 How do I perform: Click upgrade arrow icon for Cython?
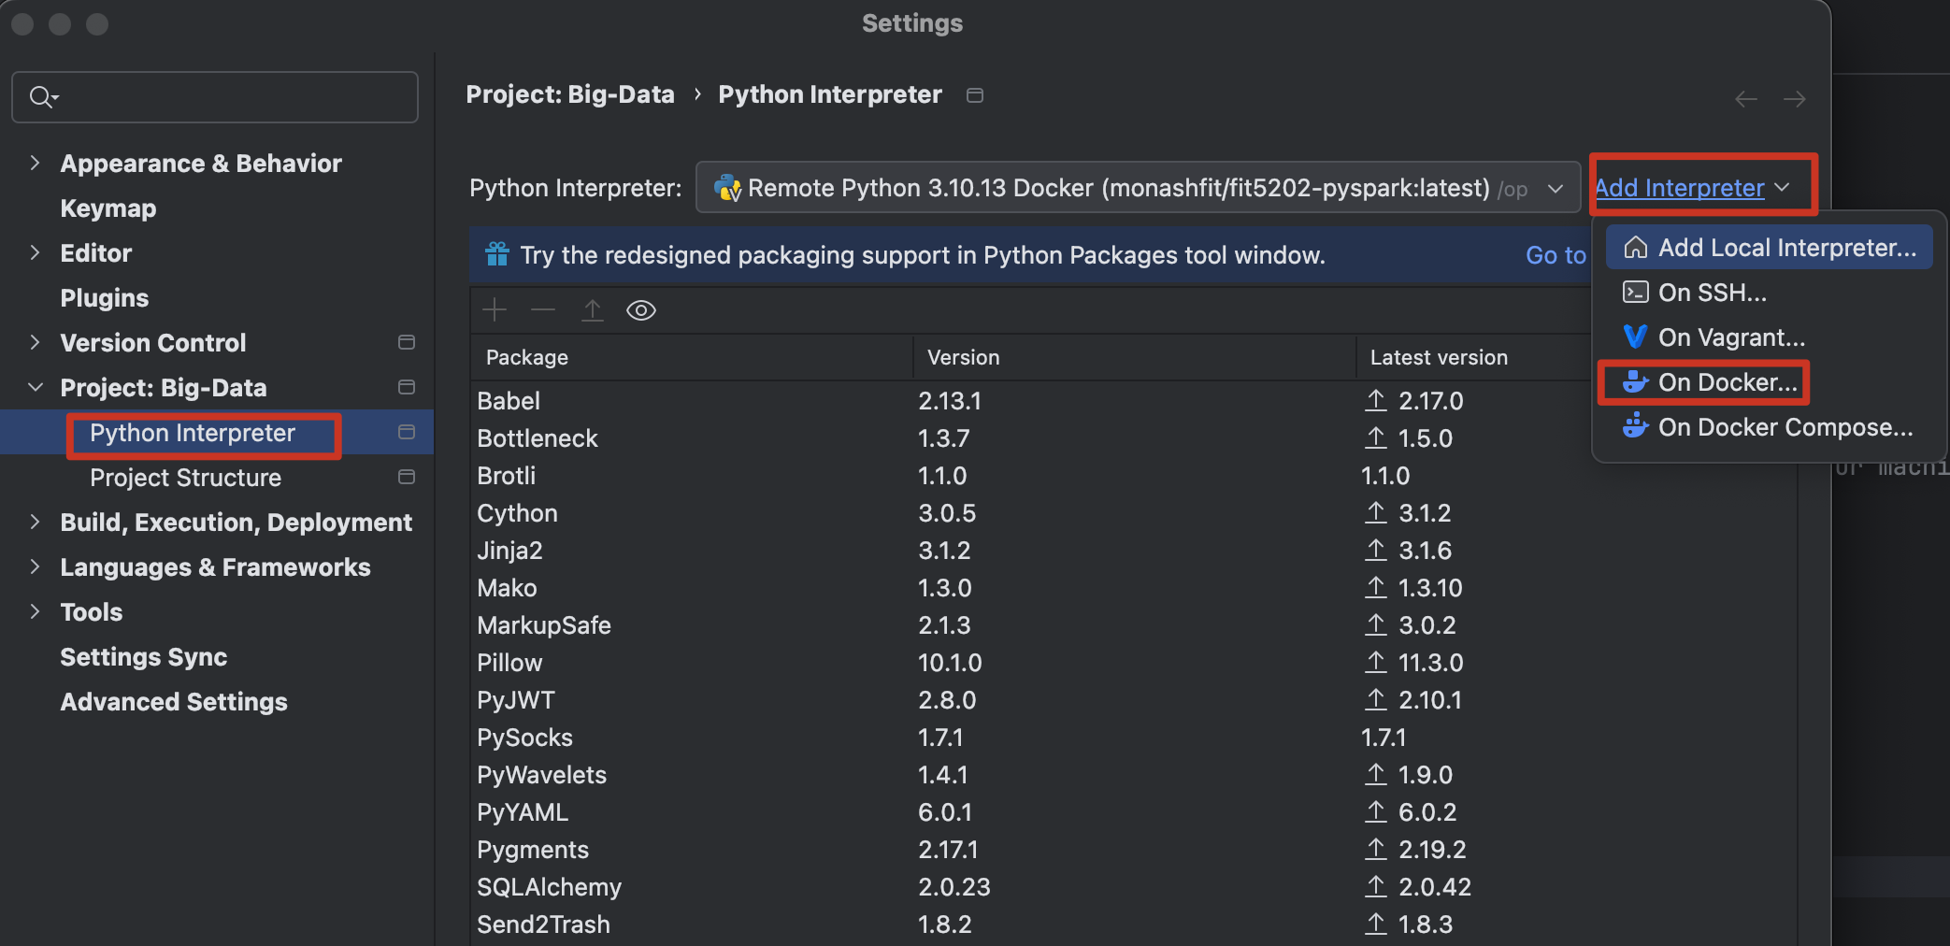pyautogui.click(x=1375, y=512)
